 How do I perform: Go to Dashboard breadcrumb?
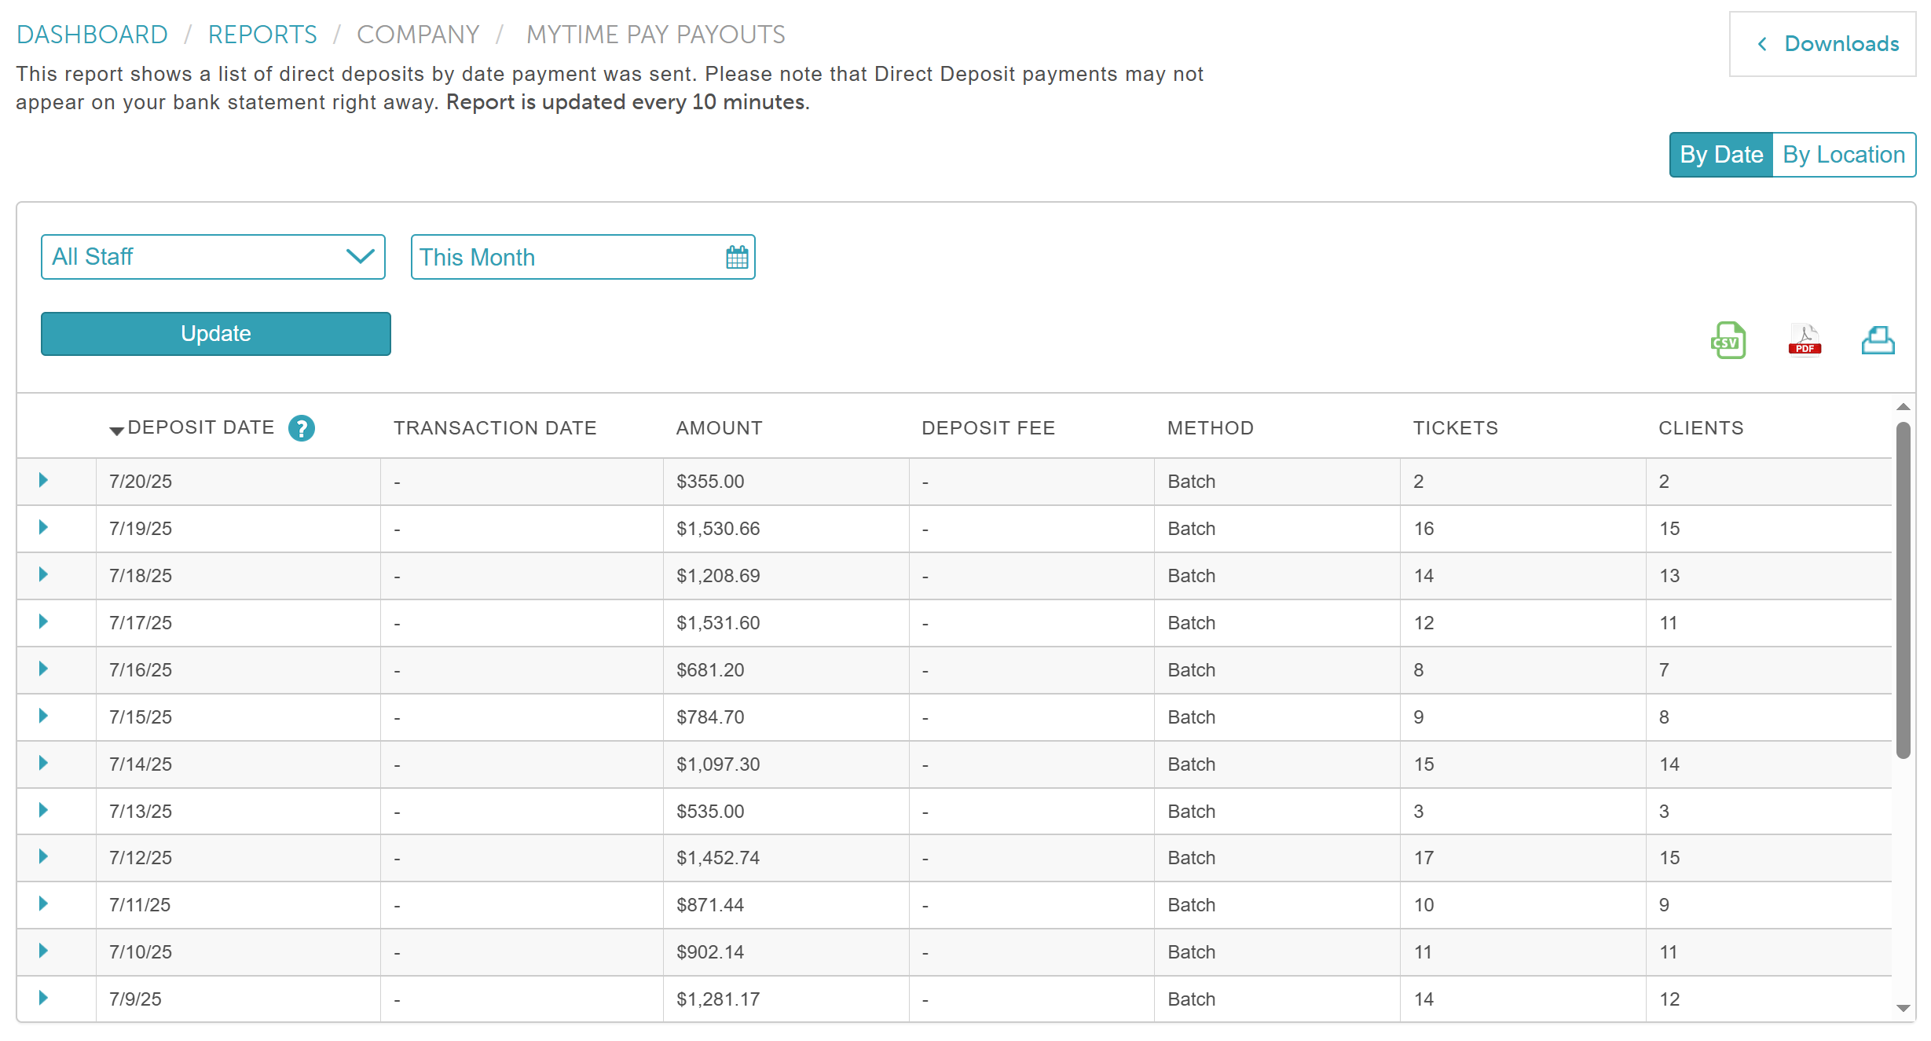92,35
